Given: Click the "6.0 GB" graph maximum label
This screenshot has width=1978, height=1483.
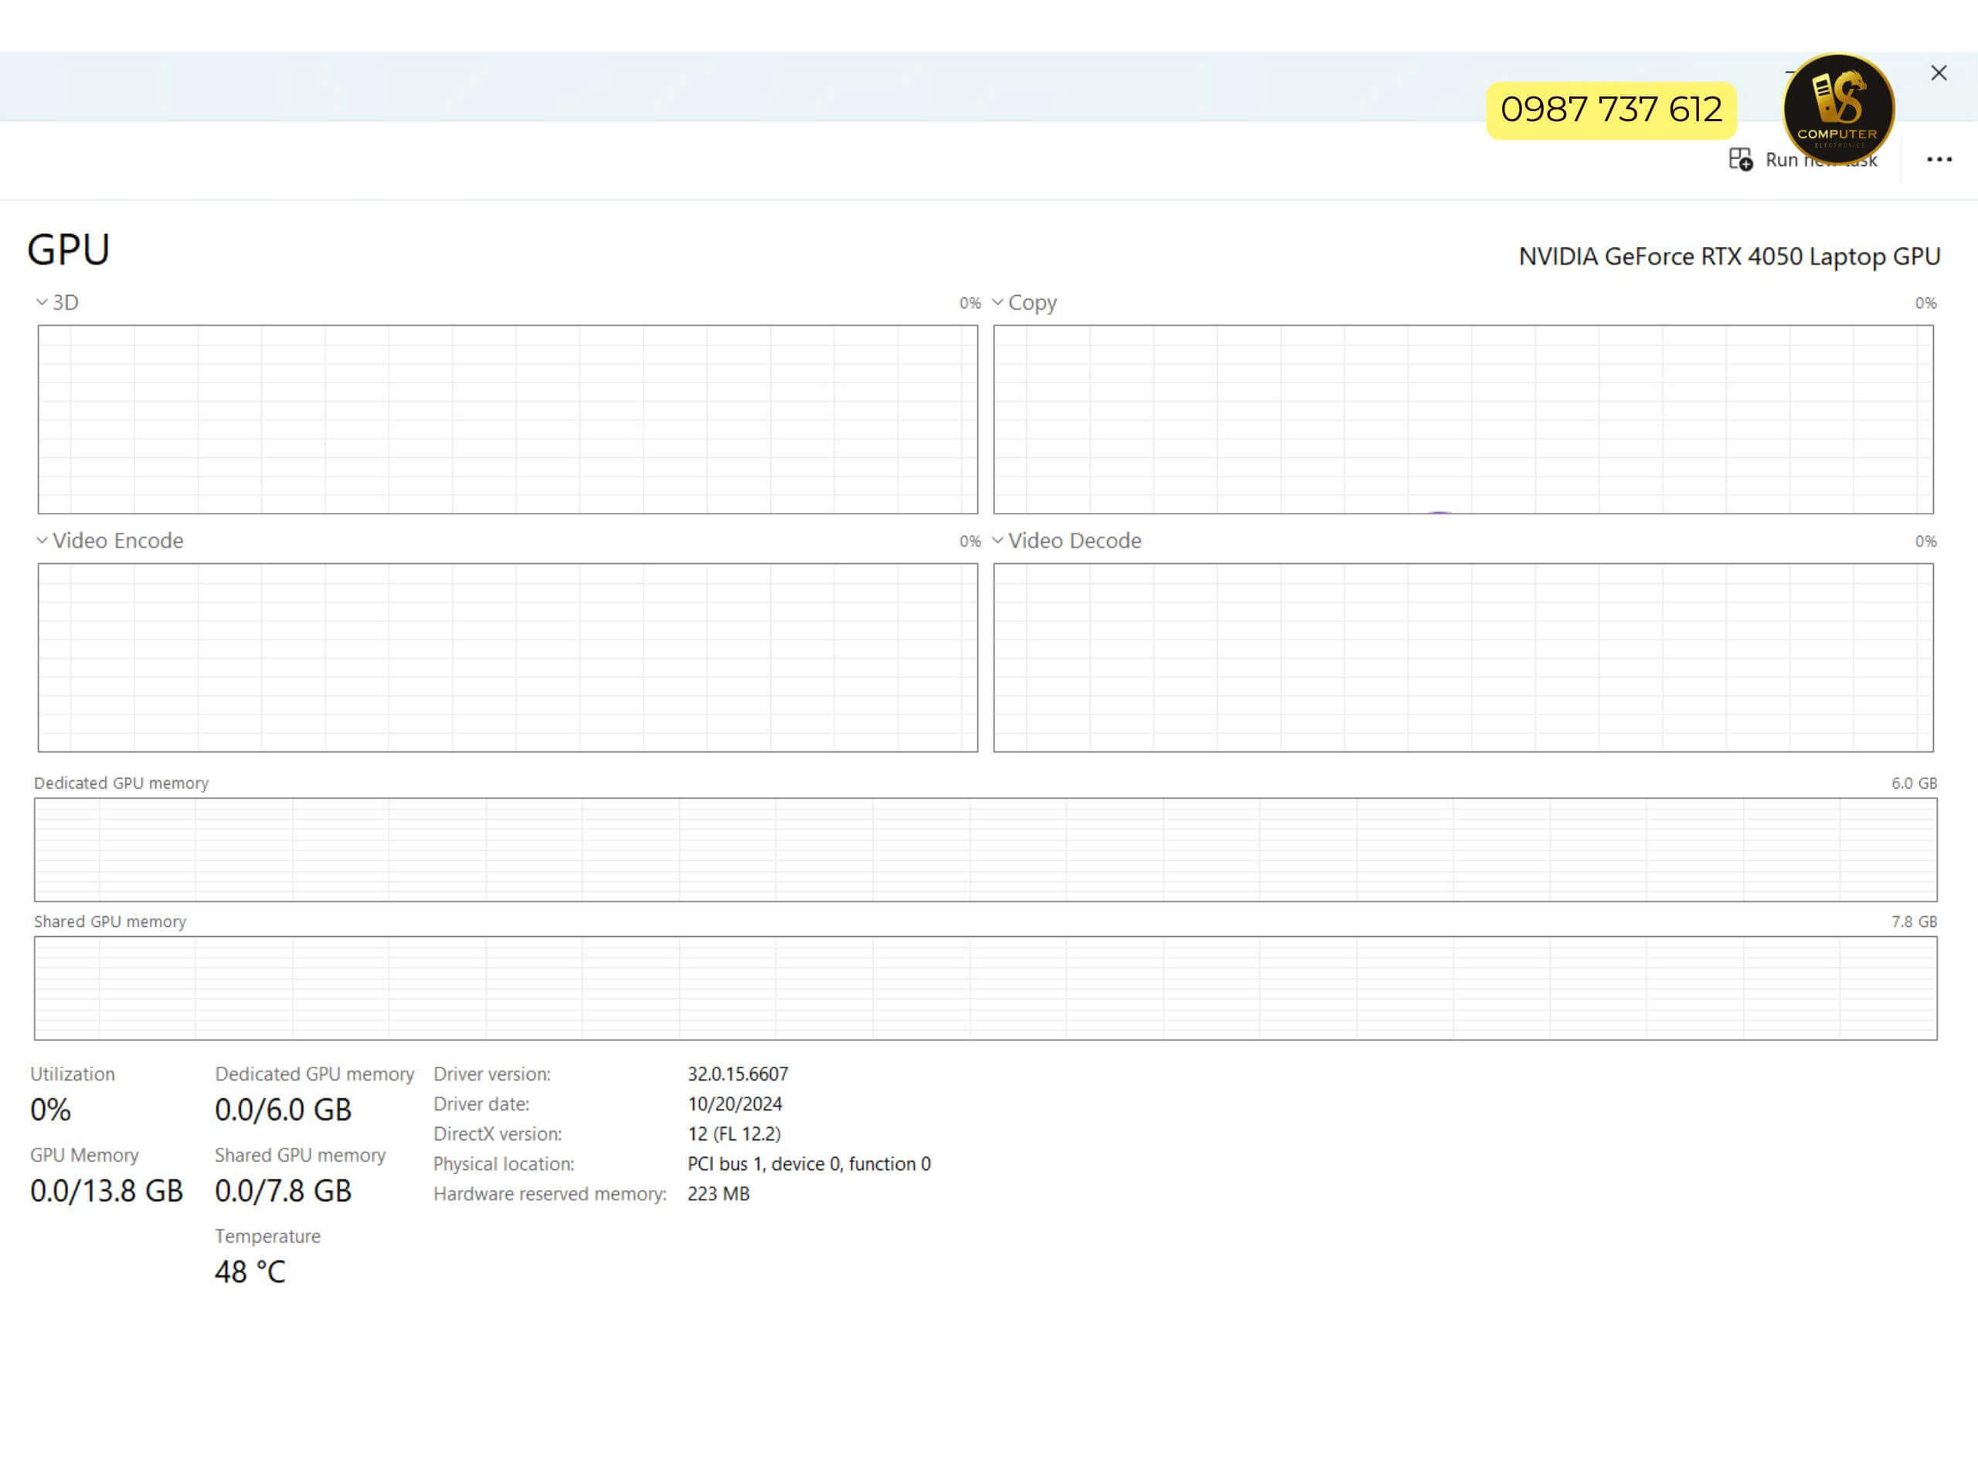Looking at the screenshot, I should pyautogui.click(x=1914, y=783).
